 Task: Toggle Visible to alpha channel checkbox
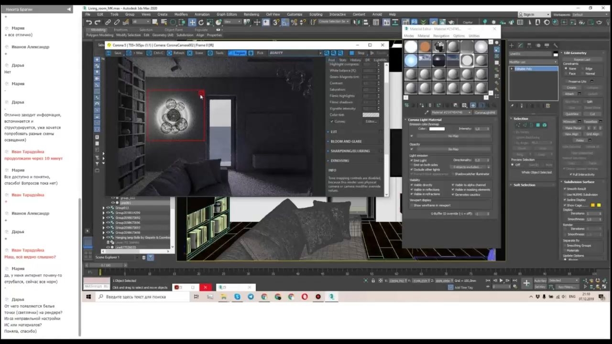pyautogui.click(x=453, y=185)
